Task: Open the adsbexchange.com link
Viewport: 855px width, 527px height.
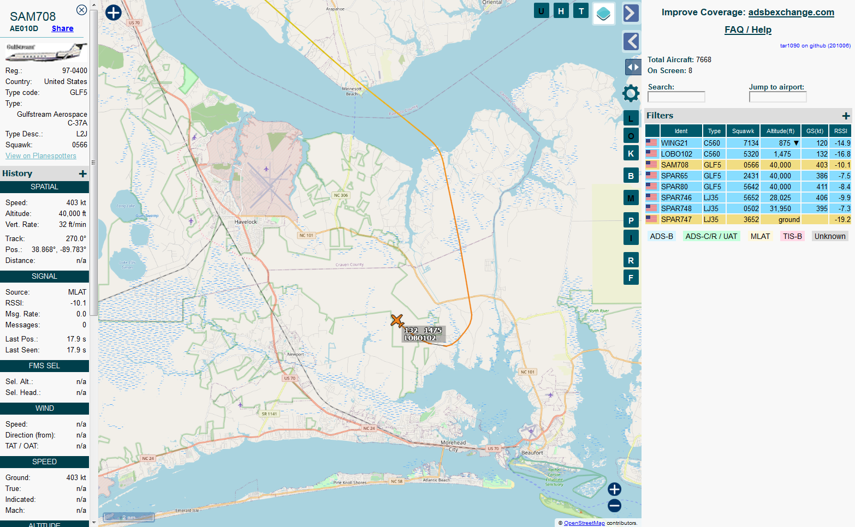Action: tap(791, 12)
